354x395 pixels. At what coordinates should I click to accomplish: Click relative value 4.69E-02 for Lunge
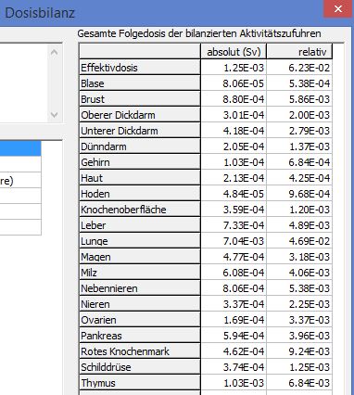[x=299, y=241]
